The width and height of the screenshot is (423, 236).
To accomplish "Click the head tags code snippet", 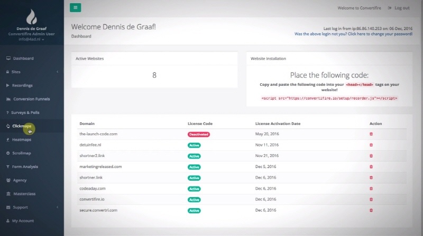I will (360, 84).
